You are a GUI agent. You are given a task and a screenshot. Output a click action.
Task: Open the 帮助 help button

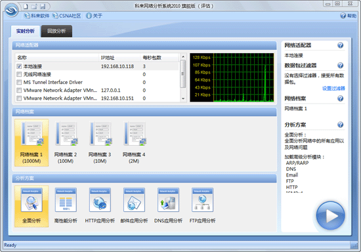[349, 16]
